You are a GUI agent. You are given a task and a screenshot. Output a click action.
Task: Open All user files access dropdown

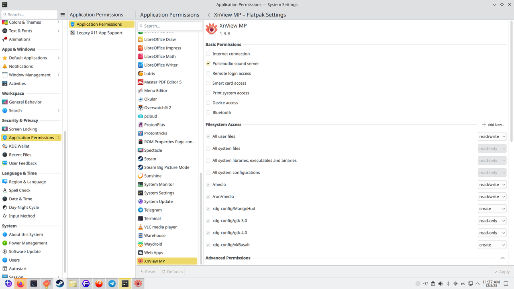[492, 136]
